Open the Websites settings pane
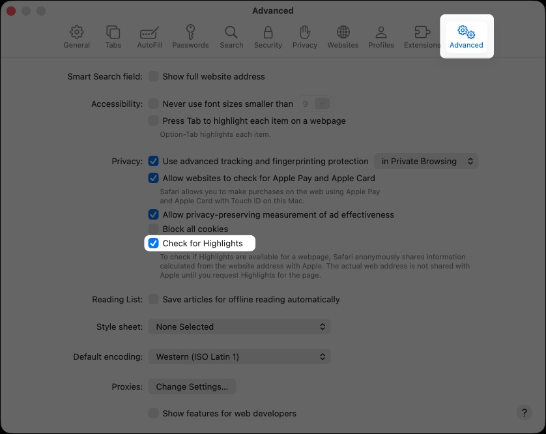 point(343,37)
